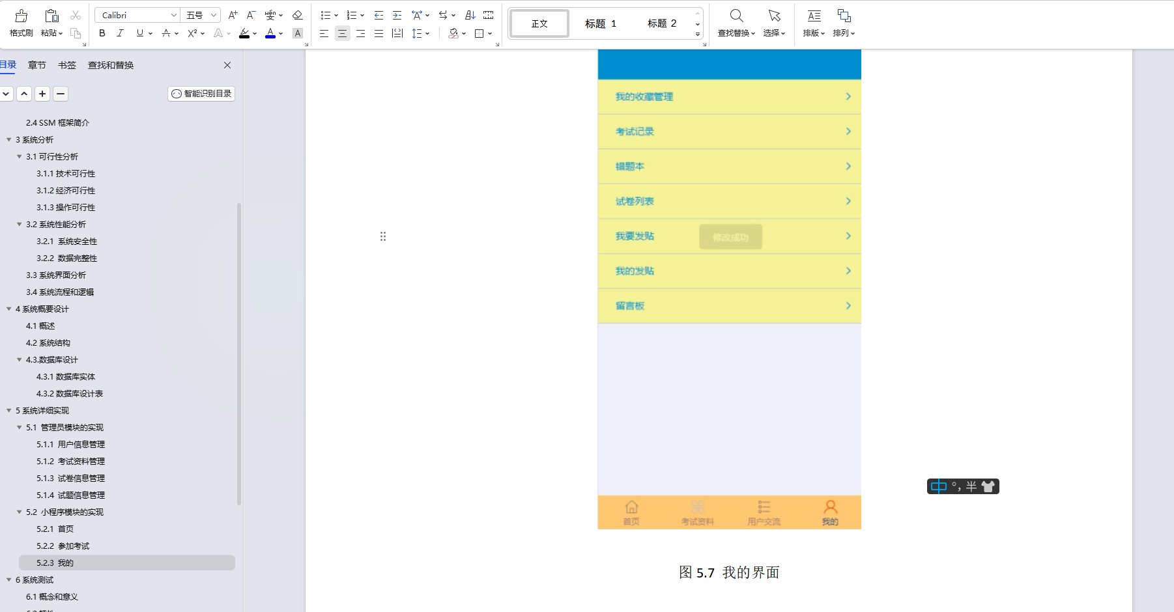1174x612 pixels.
Task: Click the 智能识别目录 button
Action: click(x=201, y=93)
